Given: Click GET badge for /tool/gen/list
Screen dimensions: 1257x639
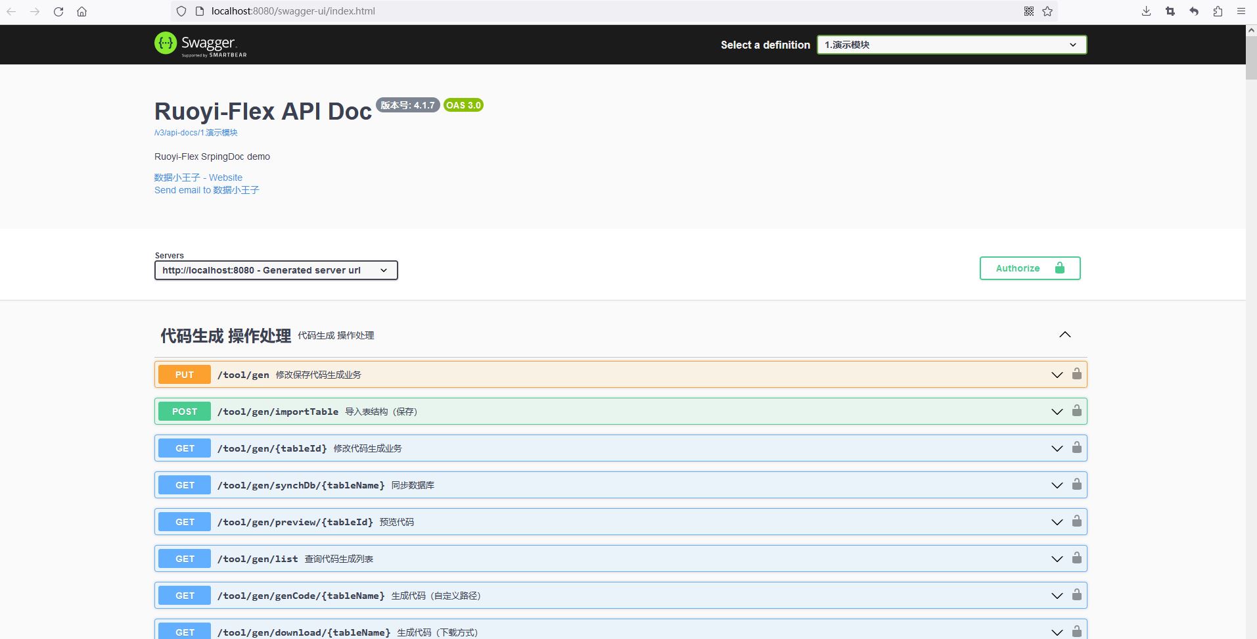Looking at the screenshot, I should point(185,559).
